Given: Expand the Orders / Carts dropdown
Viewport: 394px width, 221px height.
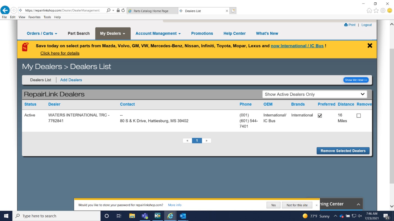Looking at the screenshot, I should 42,33.
